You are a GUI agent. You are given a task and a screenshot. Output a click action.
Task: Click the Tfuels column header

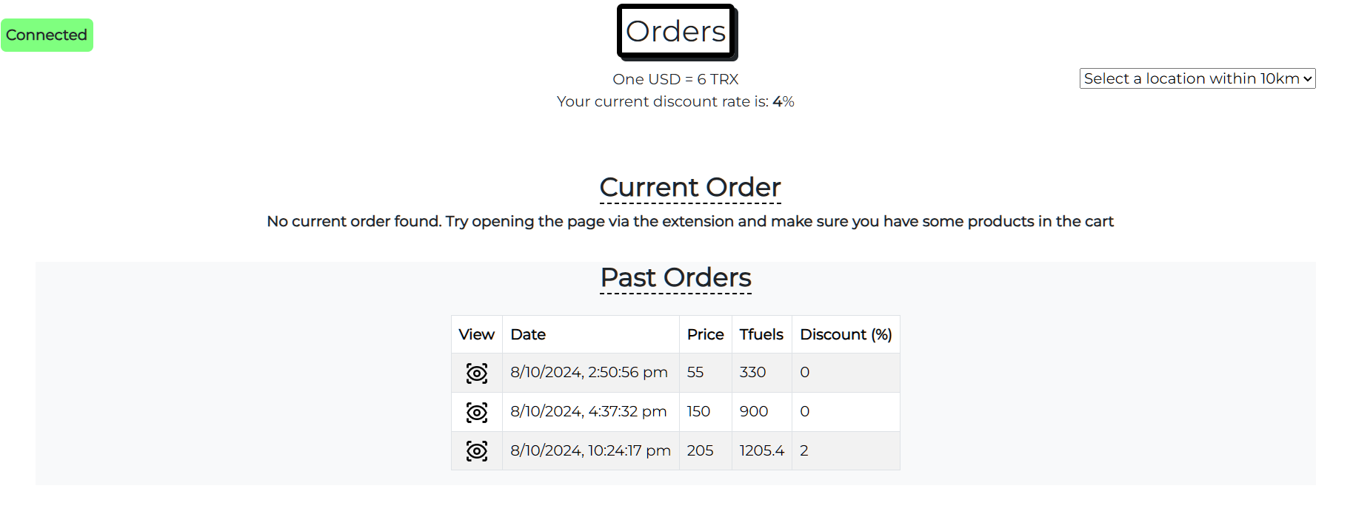click(x=761, y=334)
